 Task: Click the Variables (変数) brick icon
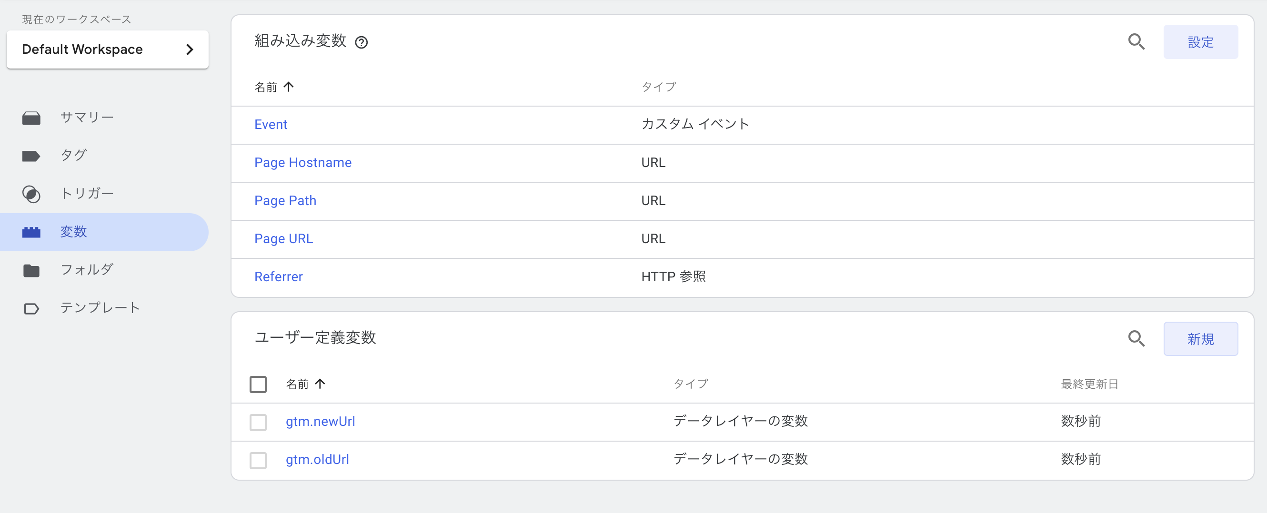31,232
